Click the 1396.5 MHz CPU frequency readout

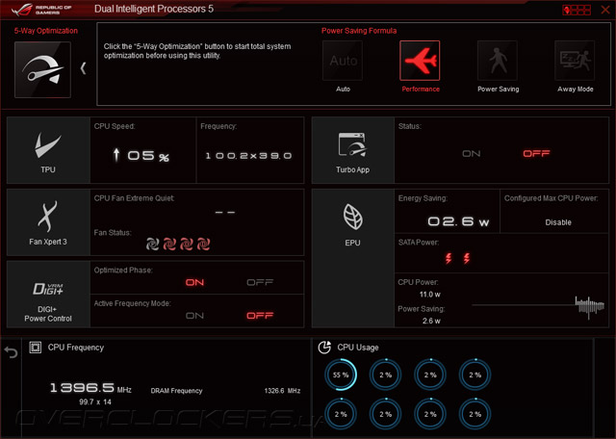tap(90, 388)
